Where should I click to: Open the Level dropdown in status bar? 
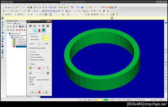pyautogui.click(x=124, y=100)
